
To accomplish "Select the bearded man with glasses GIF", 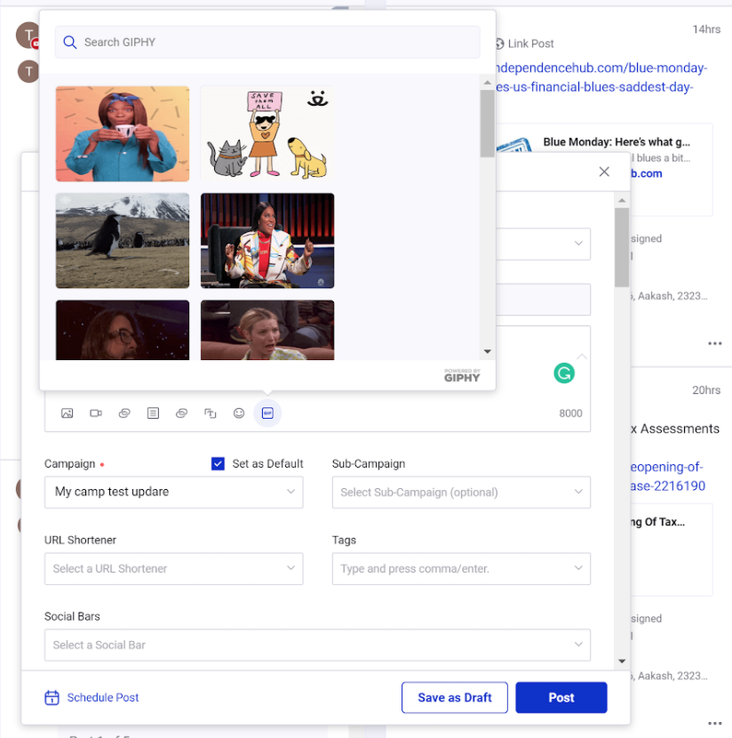I will (123, 330).
